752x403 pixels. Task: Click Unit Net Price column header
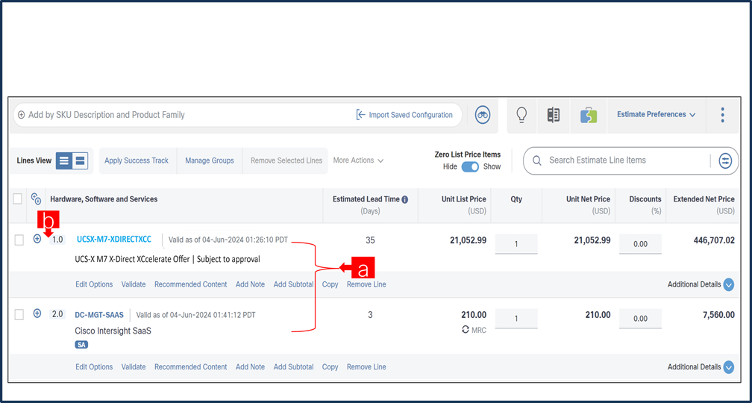(x=588, y=199)
